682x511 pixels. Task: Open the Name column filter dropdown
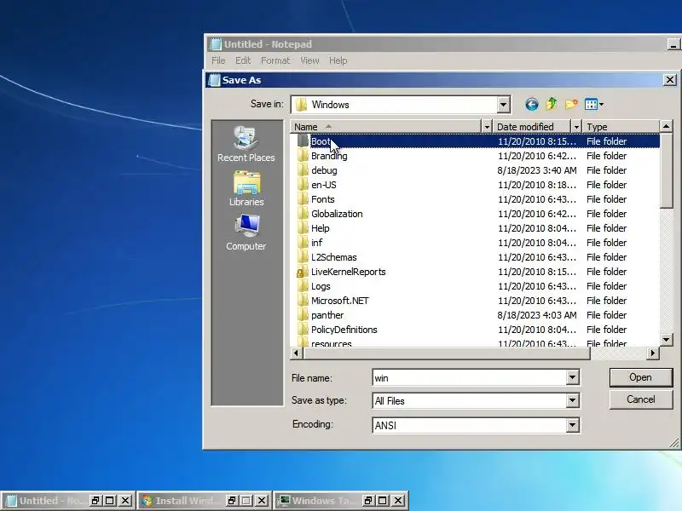coord(487,127)
